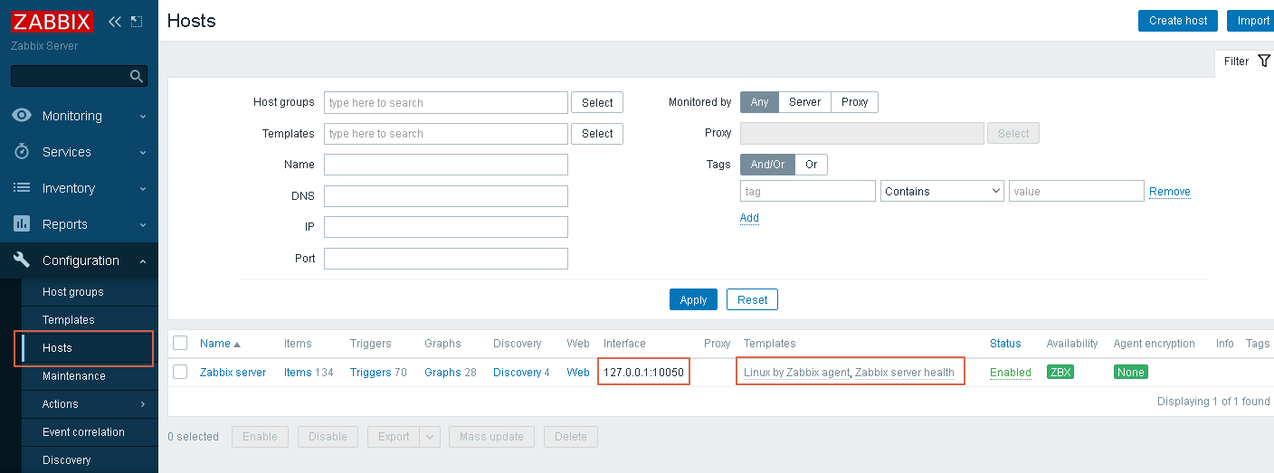Open Templates in Configuration menu
Viewport: 1274px width, 473px height.
click(x=69, y=320)
